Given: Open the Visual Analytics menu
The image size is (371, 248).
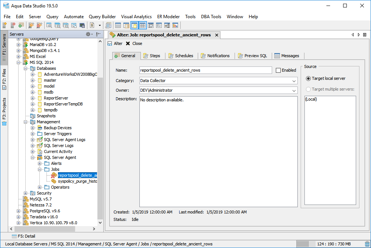Looking at the screenshot, I should click(x=136, y=17).
